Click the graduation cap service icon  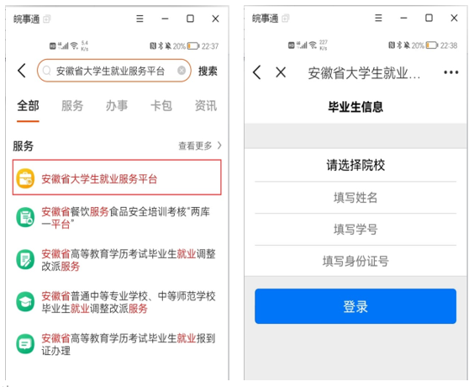coord(25,301)
